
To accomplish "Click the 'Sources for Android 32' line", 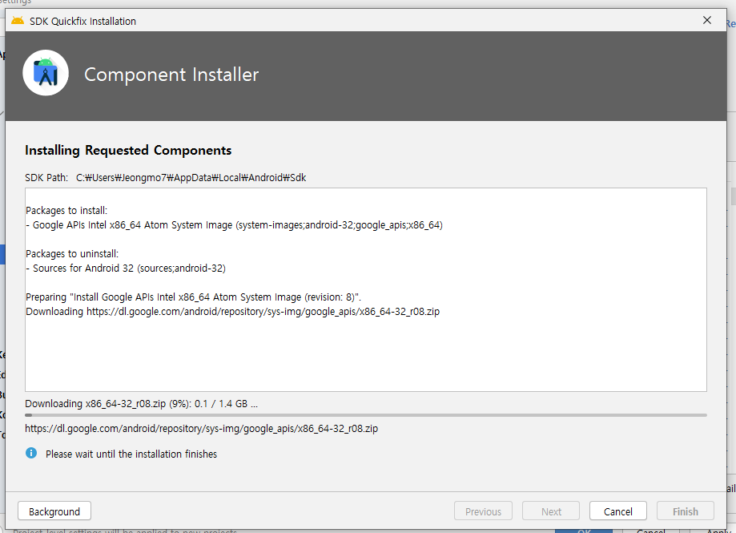I will (x=126, y=269).
